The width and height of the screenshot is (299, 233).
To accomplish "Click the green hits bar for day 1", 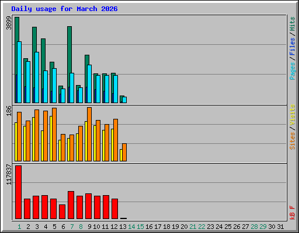I will [17, 29].
